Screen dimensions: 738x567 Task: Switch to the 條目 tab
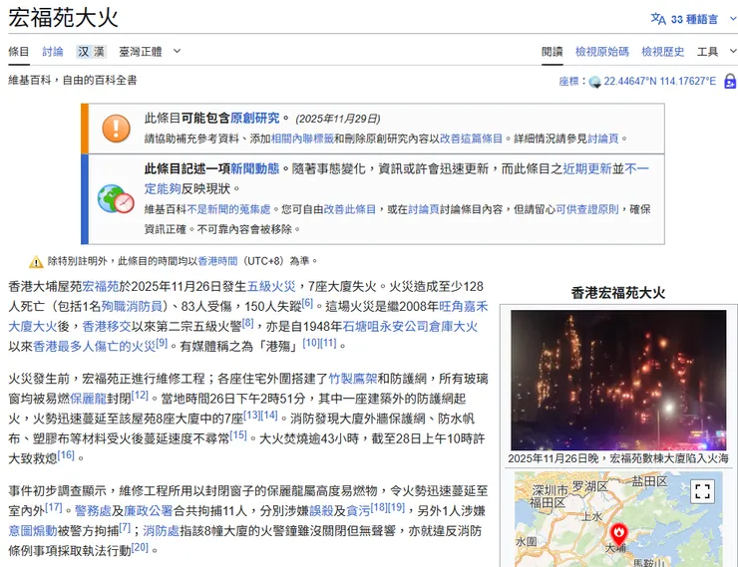click(x=19, y=51)
